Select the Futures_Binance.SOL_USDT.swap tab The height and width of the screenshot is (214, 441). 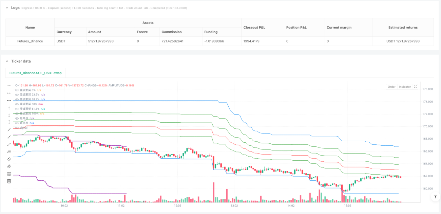click(x=36, y=73)
